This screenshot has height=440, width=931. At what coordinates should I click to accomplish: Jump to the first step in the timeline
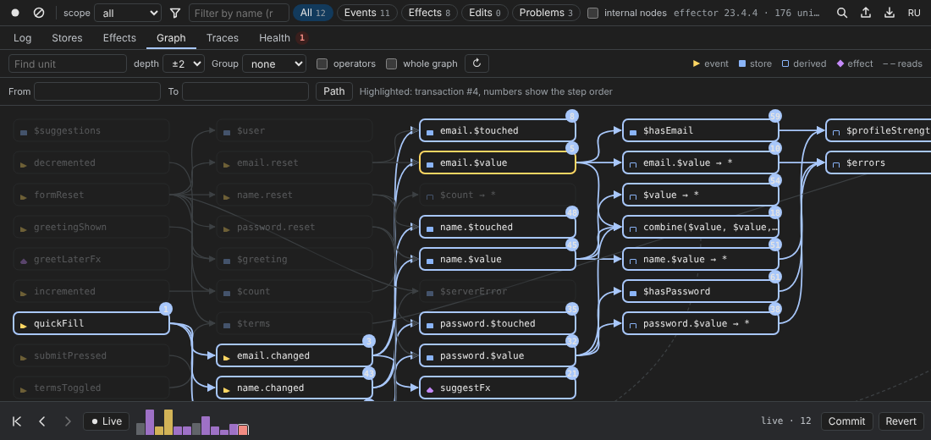(x=17, y=421)
